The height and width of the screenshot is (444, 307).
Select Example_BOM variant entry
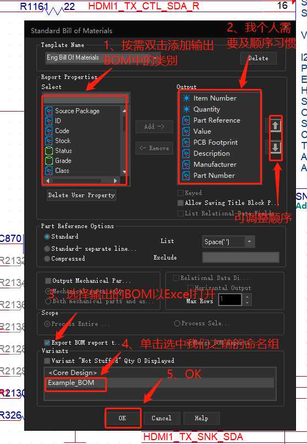point(159,383)
